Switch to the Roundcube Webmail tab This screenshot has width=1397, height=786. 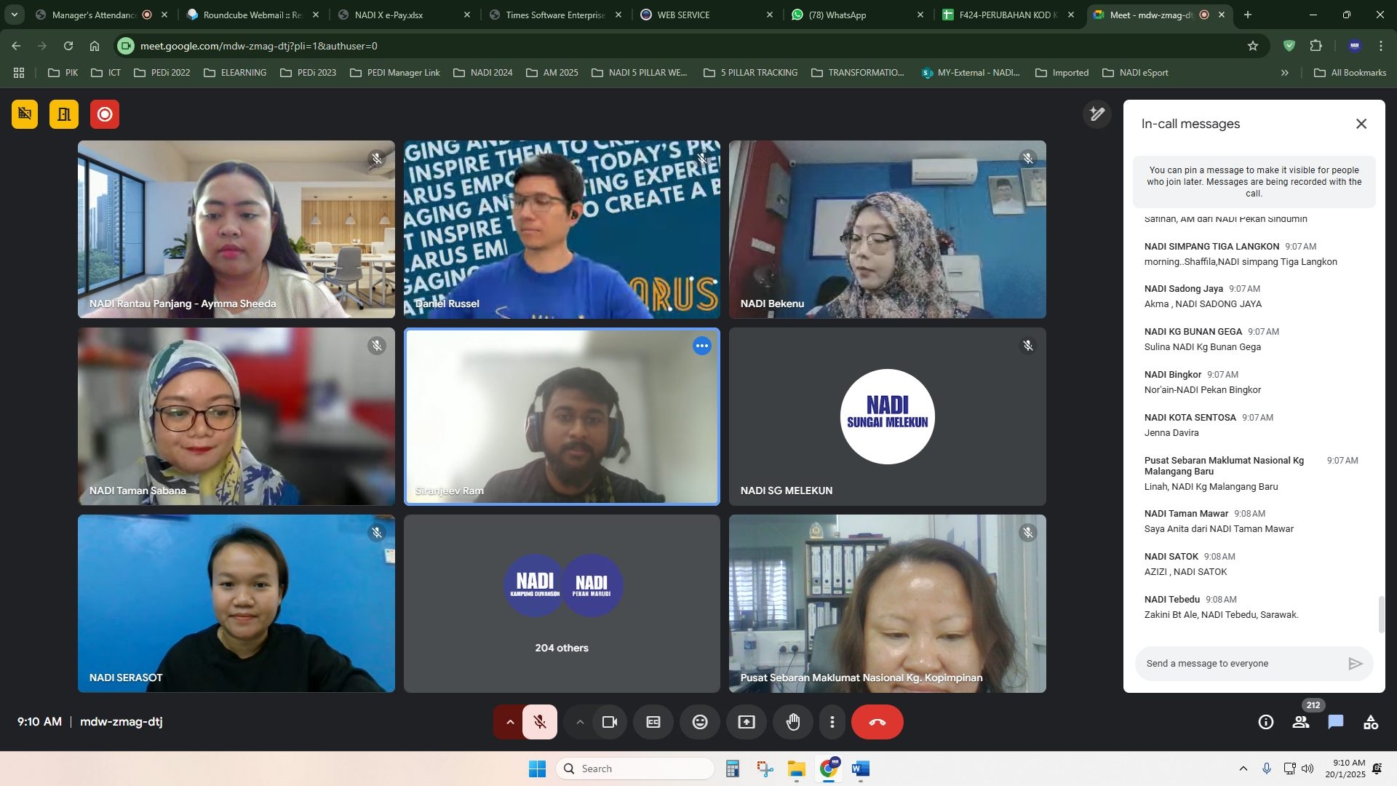(251, 15)
